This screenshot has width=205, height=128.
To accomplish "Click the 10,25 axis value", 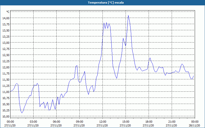I will 6,110.
